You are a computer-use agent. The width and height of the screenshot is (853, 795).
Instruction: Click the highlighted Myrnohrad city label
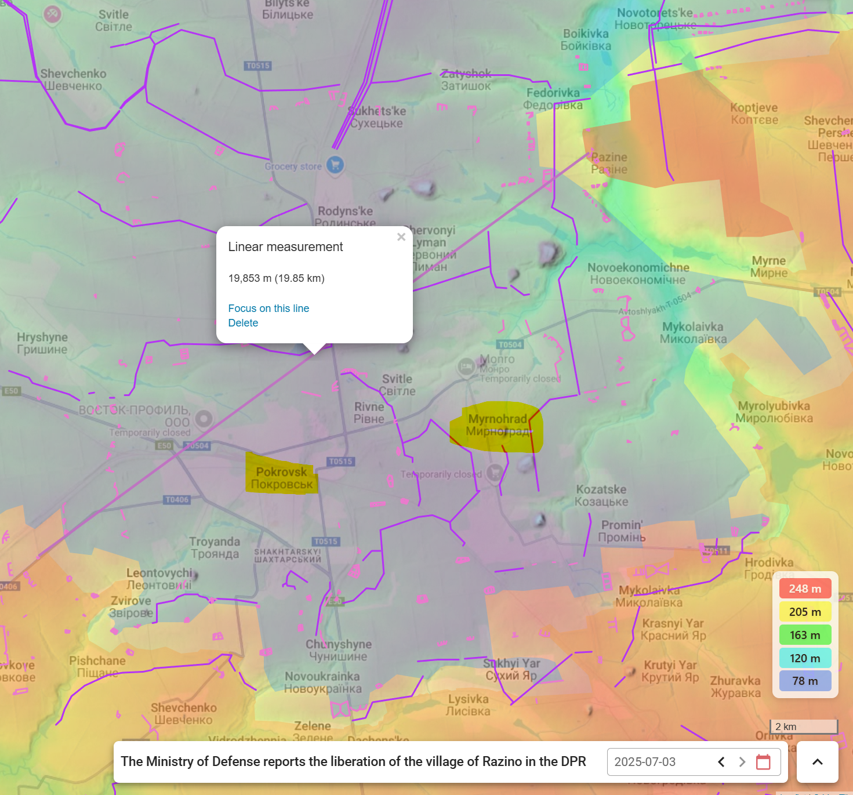(x=498, y=425)
